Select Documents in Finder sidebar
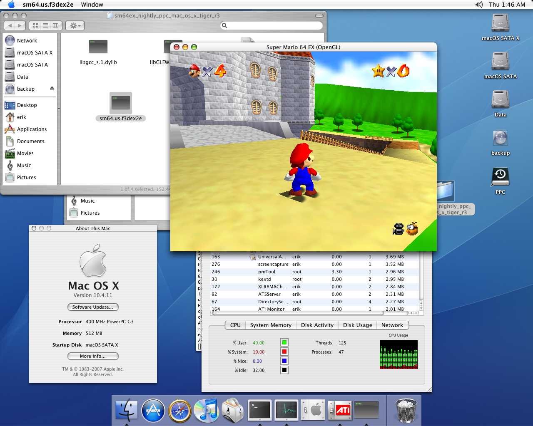 30,141
